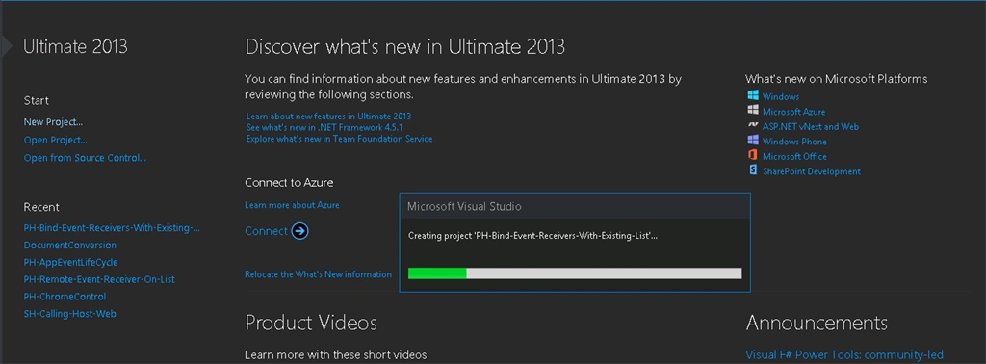This screenshot has height=364, width=986.
Task: Click Relocate the What's New information link
Action: click(x=318, y=274)
